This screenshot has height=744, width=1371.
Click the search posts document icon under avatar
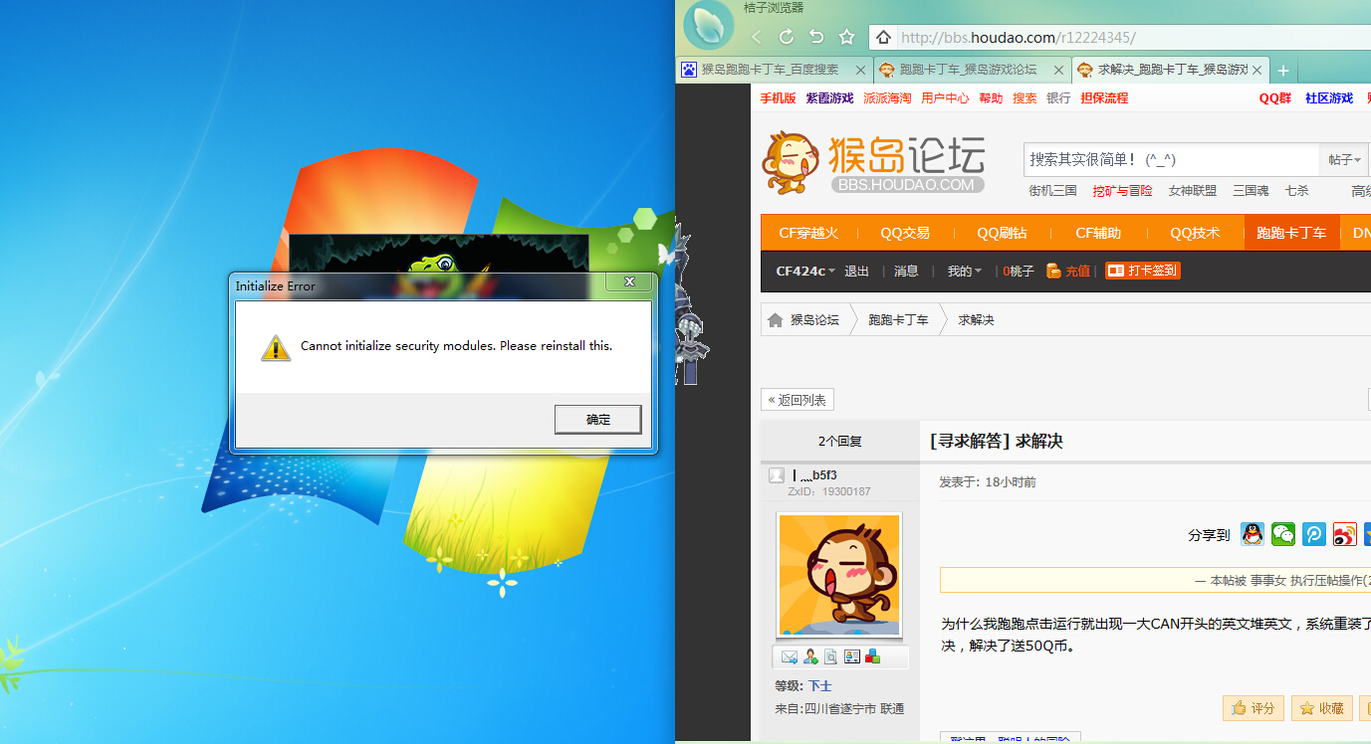tap(830, 656)
